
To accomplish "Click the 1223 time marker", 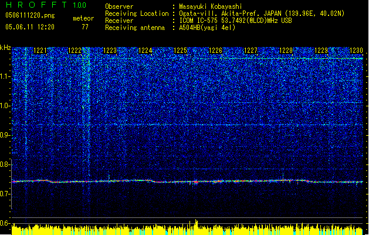I will [x=110, y=51].
